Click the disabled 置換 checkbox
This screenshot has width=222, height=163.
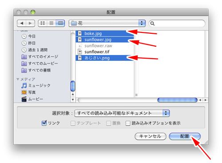(108, 123)
